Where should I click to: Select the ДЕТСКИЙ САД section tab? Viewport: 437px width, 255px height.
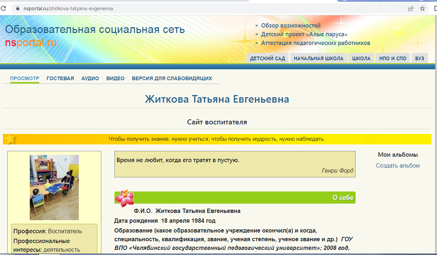(267, 58)
